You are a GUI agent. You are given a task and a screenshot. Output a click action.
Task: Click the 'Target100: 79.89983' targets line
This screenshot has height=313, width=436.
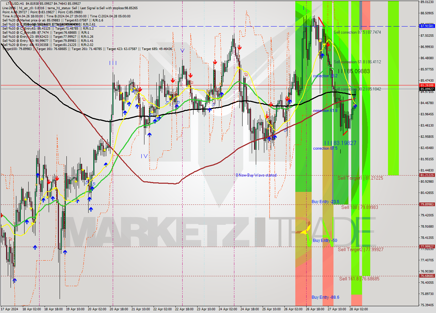[87, 49]
